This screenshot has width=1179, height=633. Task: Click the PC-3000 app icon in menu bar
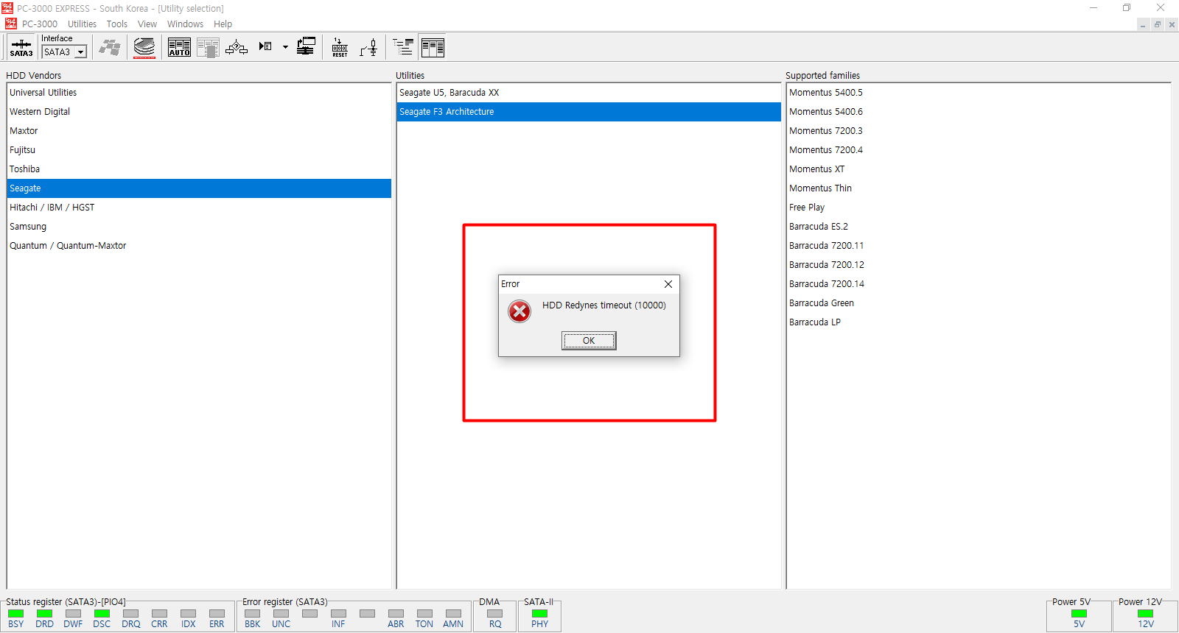pyautogui.click(x=10, y=24)
